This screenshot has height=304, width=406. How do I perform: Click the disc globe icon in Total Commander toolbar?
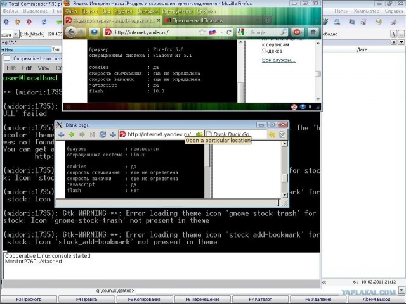[x=379, y=22]
